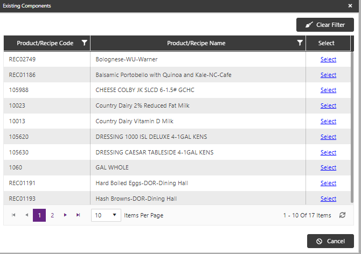Screen dimensions: 361x254
Task: Select Country Dairy 2% Reduced Fat Milk
Action: 328,105
